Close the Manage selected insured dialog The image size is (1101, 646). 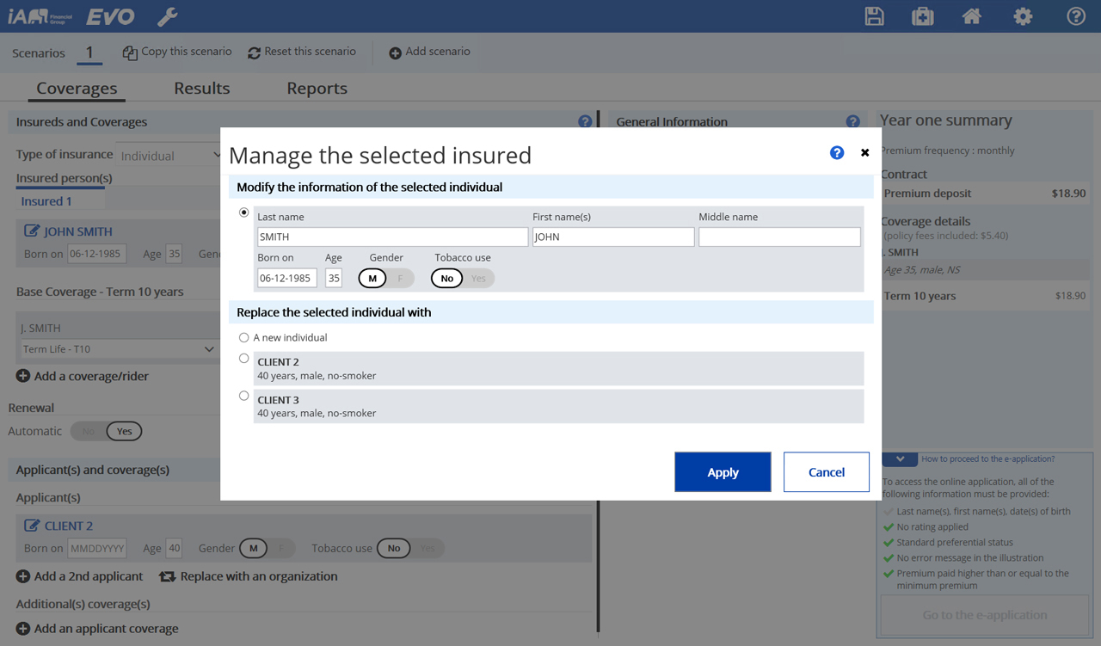coord(864,152)
